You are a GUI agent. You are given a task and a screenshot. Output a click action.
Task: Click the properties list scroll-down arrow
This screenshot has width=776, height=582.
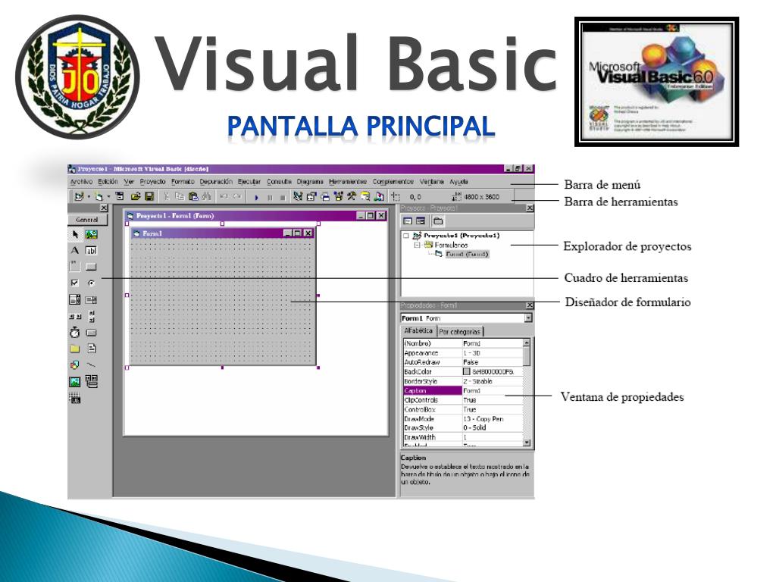pos(527,443)
